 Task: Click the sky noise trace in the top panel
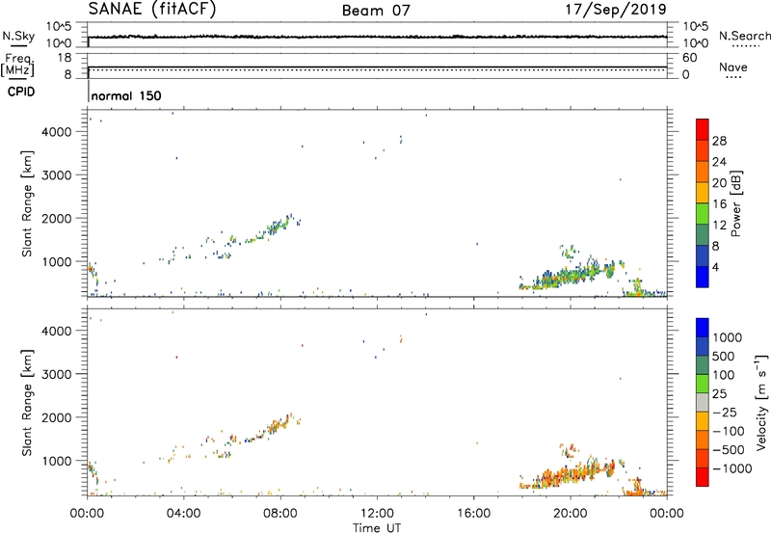click(377, 37)
